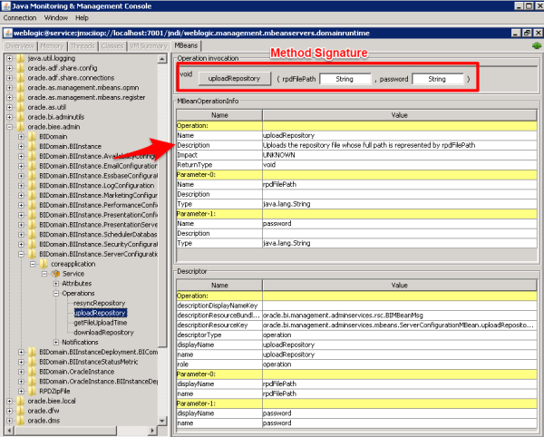This screenshot has height=437, width=544.
Task: Click the tree panel vertical scrollbar
Action: pos(164,227)
